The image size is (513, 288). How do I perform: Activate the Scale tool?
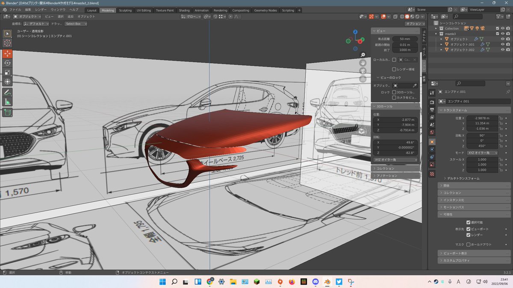pyautogui.click(x=7, y=72)
